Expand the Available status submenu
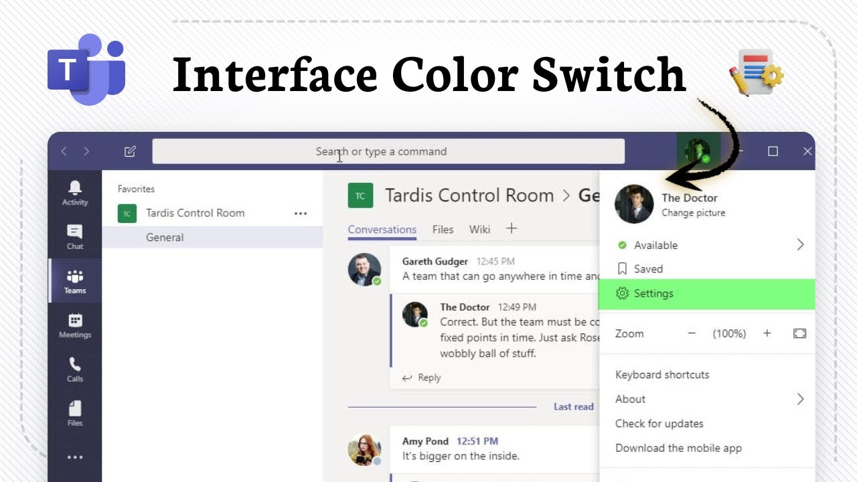Image resolution: width=857 pixels, height=482 pixels. (x=800, y=245)
